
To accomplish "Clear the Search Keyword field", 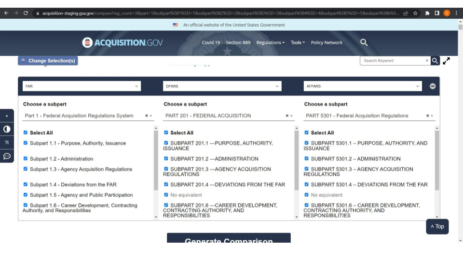I will pos(427,61).
